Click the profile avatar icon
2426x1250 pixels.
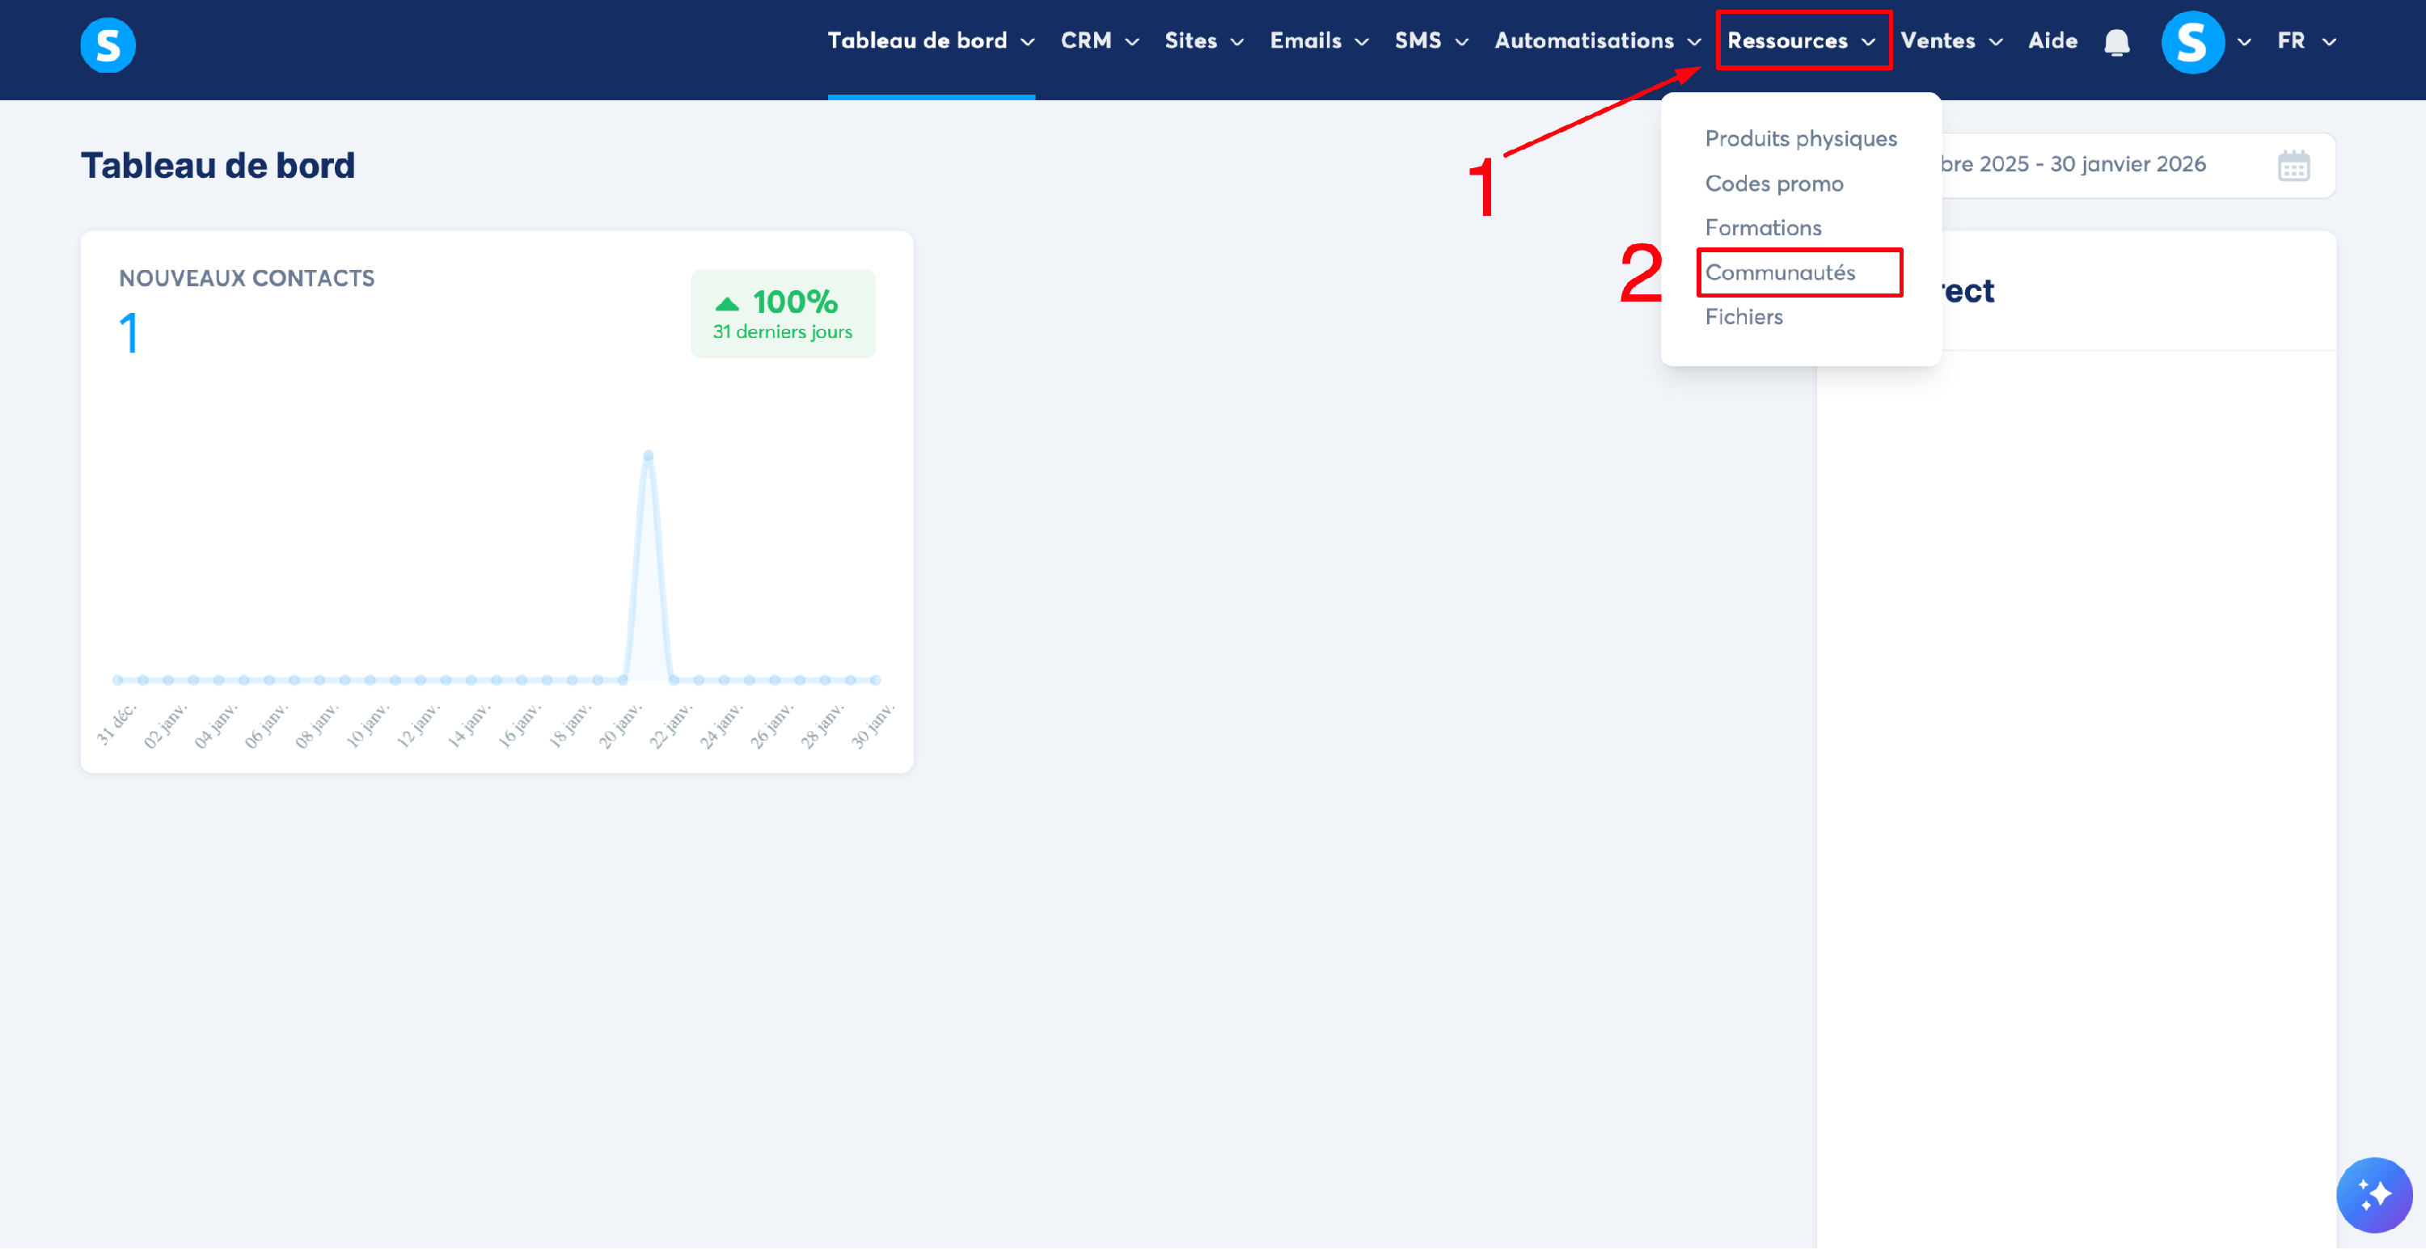point(2191,42)
